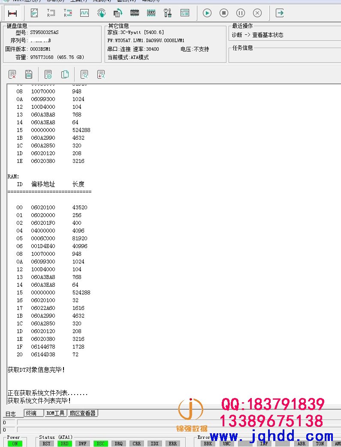Viewport: 341px width, 447px height.
Task: Click the DWF status flag
Action: coord(82,444)
